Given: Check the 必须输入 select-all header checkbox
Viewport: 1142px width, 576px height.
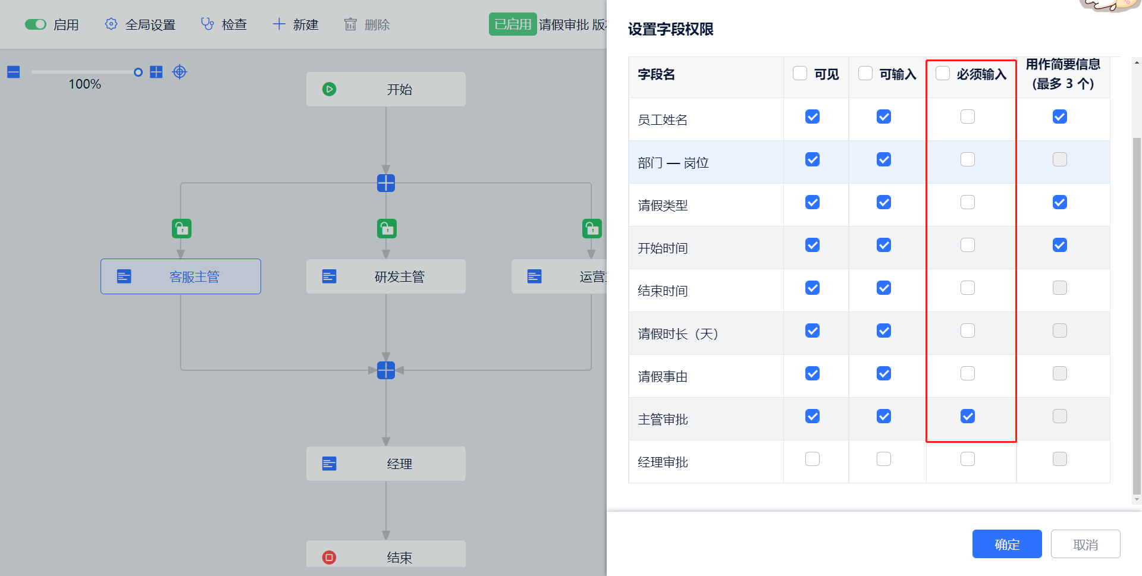Looking at the screenshot, I should pos(943,73).
